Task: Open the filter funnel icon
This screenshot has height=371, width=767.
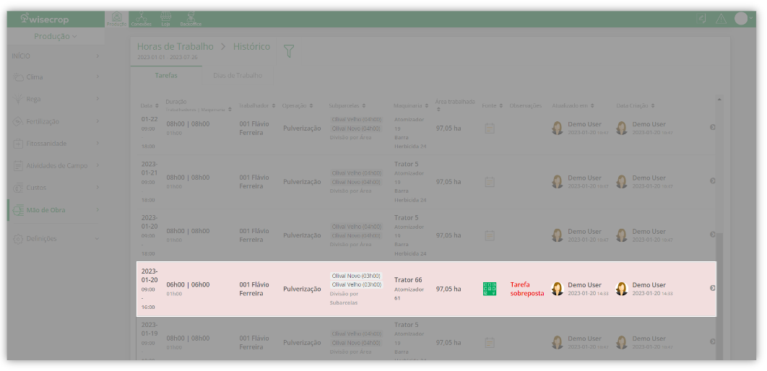Action: (289, 51)
